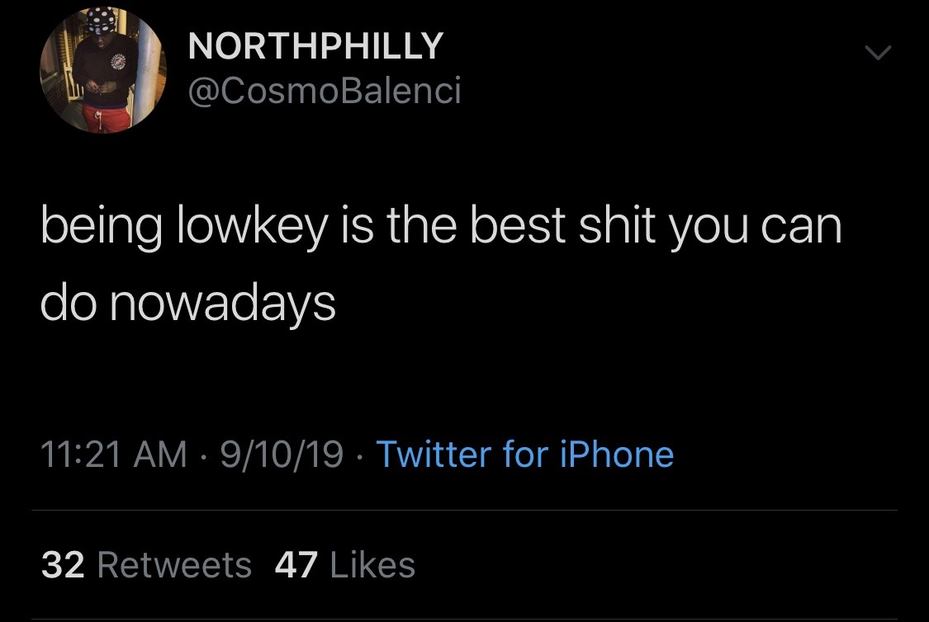View the 32 Retweets list

click(146, 564)
